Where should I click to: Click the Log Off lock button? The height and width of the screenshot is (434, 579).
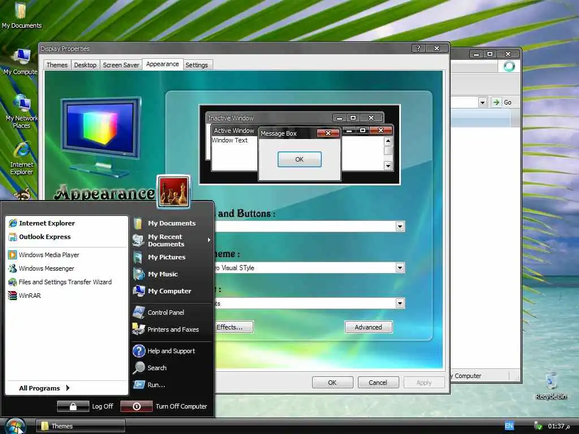pos(73,406)
